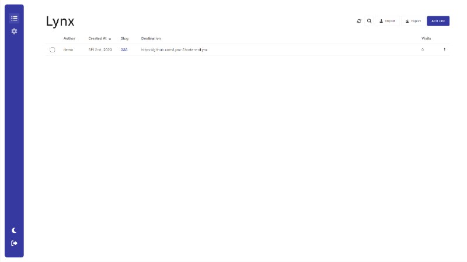Select the demo link row checkbox

click(53, 50)
